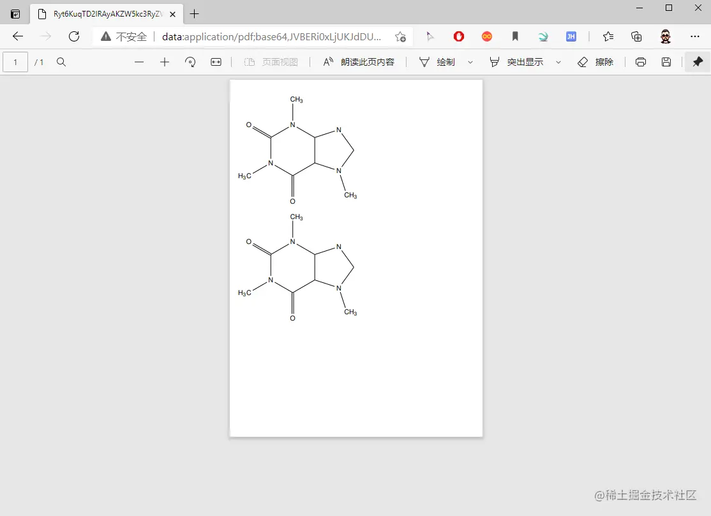
Task: Open the collections icon
Action: [x=636, y=36]
